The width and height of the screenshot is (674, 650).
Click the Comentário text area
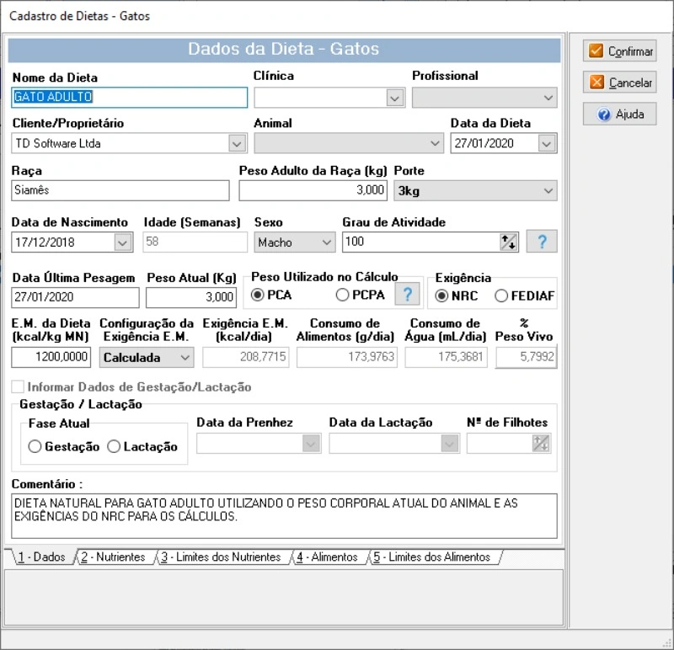[284, 516]
